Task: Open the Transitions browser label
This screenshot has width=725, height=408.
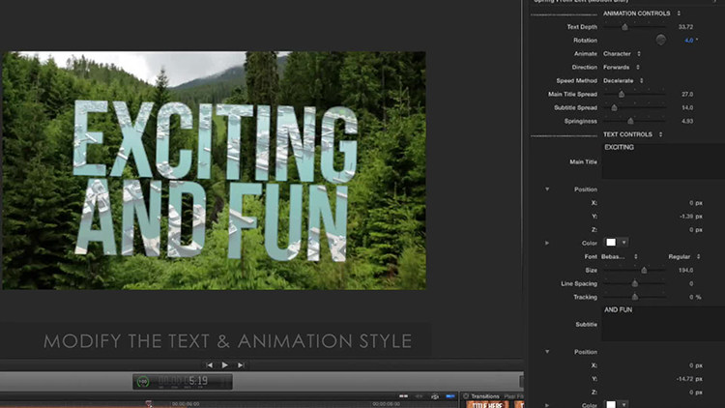Action: coord(485,396)
